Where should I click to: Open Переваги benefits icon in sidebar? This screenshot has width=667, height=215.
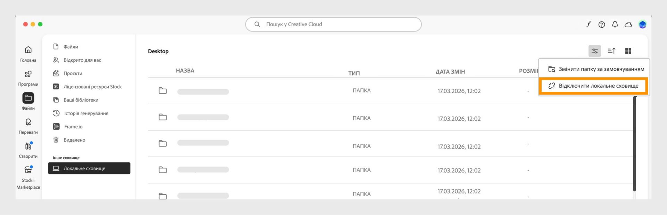pos(28,122)
